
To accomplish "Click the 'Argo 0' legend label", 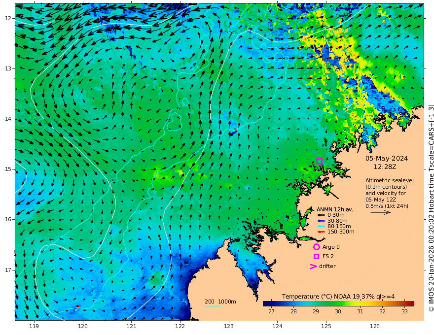I will click(x=331, y=247).
